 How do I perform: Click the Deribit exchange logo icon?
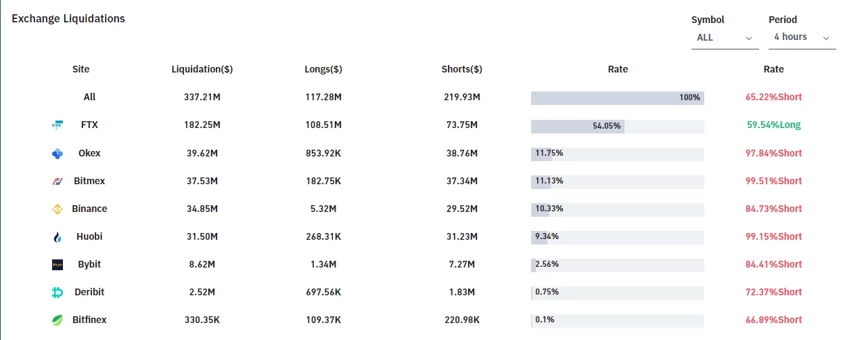[x=58, y=293]
